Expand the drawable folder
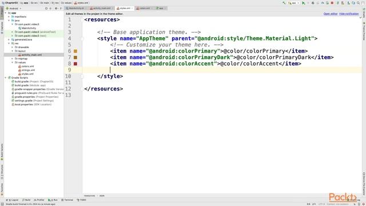 13,47
